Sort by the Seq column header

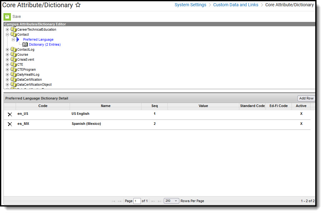pyautogui.click(x=155, y=106)
